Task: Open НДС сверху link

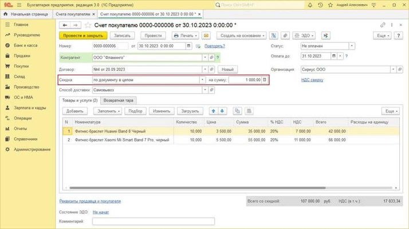Action: coord(312,80)
